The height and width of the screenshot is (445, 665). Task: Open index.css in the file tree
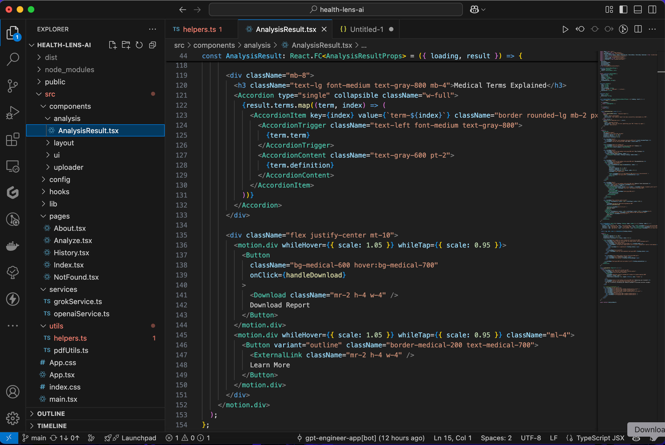pos(96,387)
